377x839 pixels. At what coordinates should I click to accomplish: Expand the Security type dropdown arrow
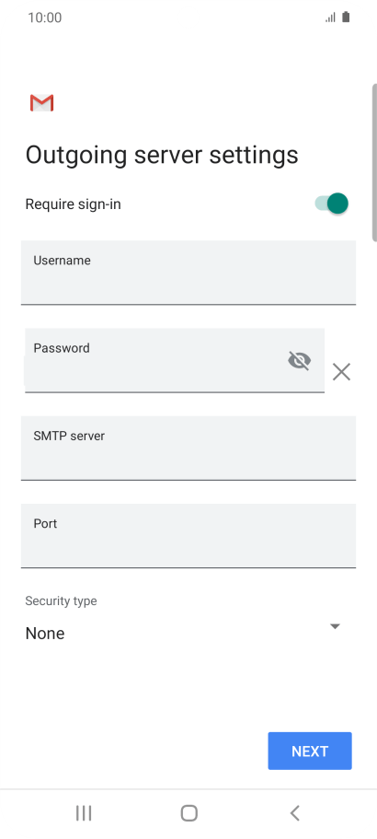[x=335, y=626]
